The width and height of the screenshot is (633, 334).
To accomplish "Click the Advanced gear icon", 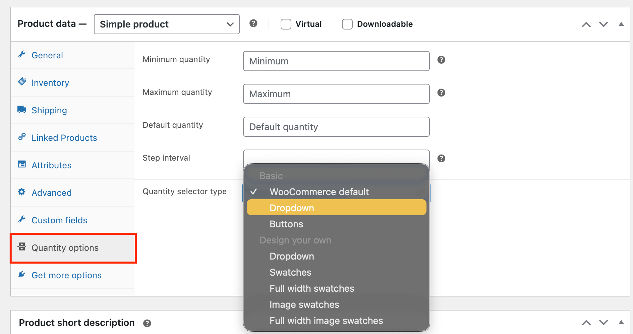I will click(21, 192).
